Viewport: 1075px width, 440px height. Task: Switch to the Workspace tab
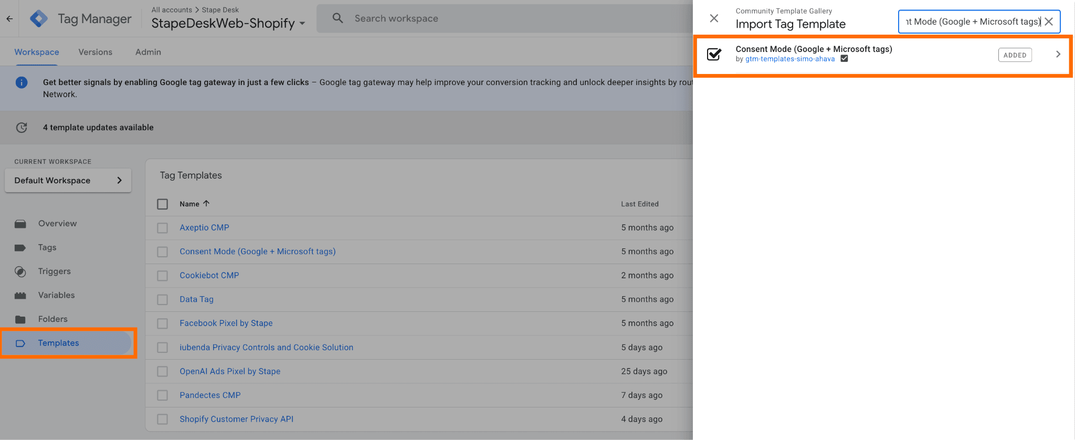(37, 52)
